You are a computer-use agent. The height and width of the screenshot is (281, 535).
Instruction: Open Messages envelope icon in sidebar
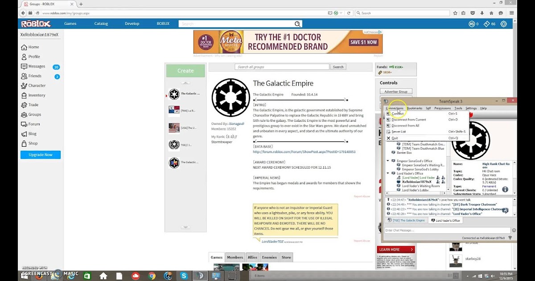click(24, 66)
